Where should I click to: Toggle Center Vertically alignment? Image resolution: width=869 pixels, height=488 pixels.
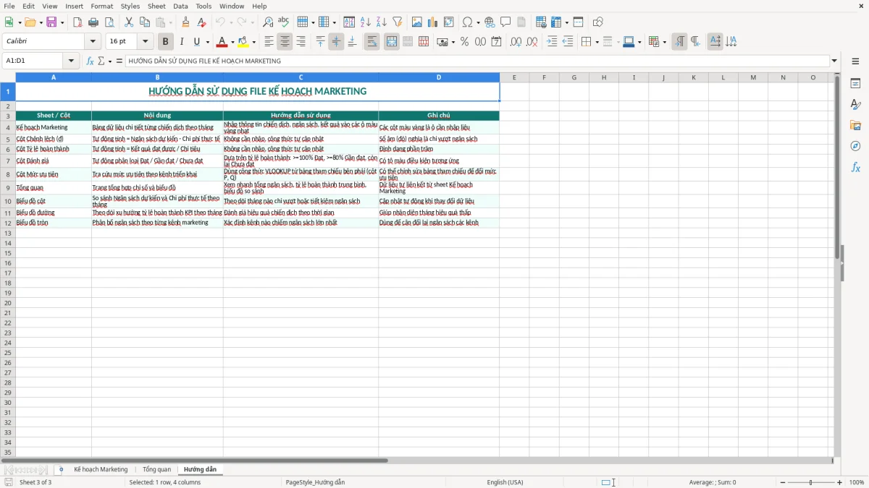[336, 42]
